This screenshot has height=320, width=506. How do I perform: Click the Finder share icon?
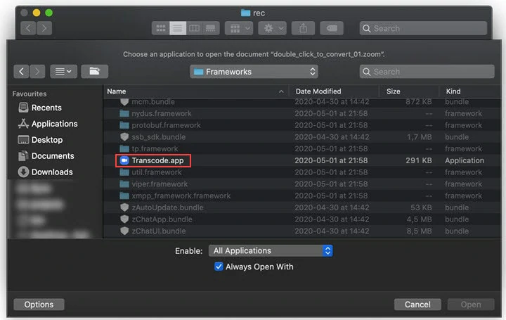(303, 28)
